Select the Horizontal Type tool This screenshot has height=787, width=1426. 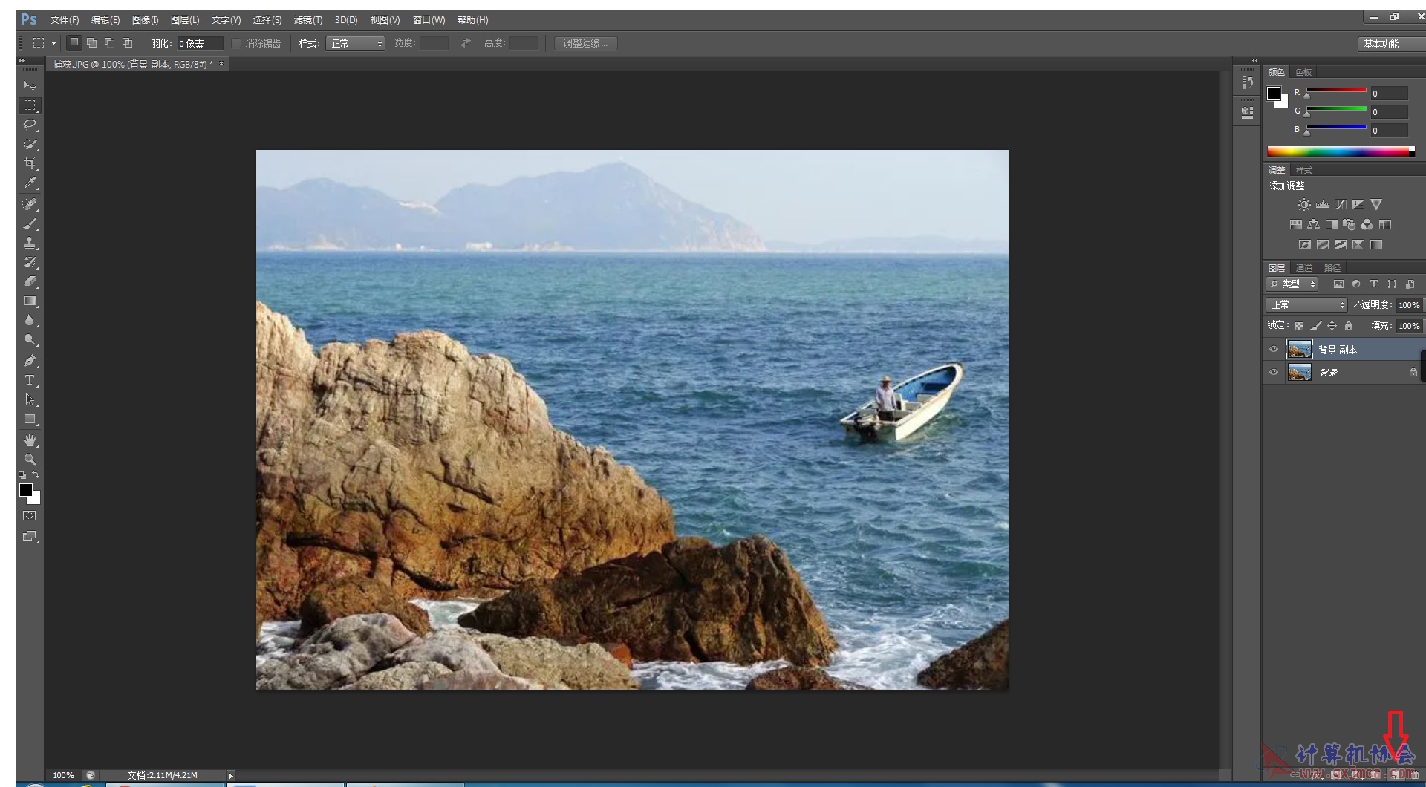[30, 380]
